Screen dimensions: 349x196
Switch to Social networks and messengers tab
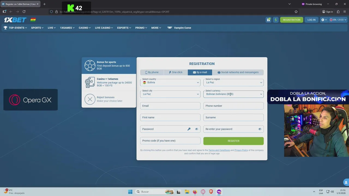[238, 72]
